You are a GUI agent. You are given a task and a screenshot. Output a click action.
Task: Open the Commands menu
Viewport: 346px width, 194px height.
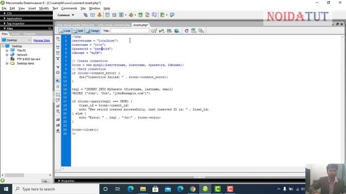(x=69, y=9)
